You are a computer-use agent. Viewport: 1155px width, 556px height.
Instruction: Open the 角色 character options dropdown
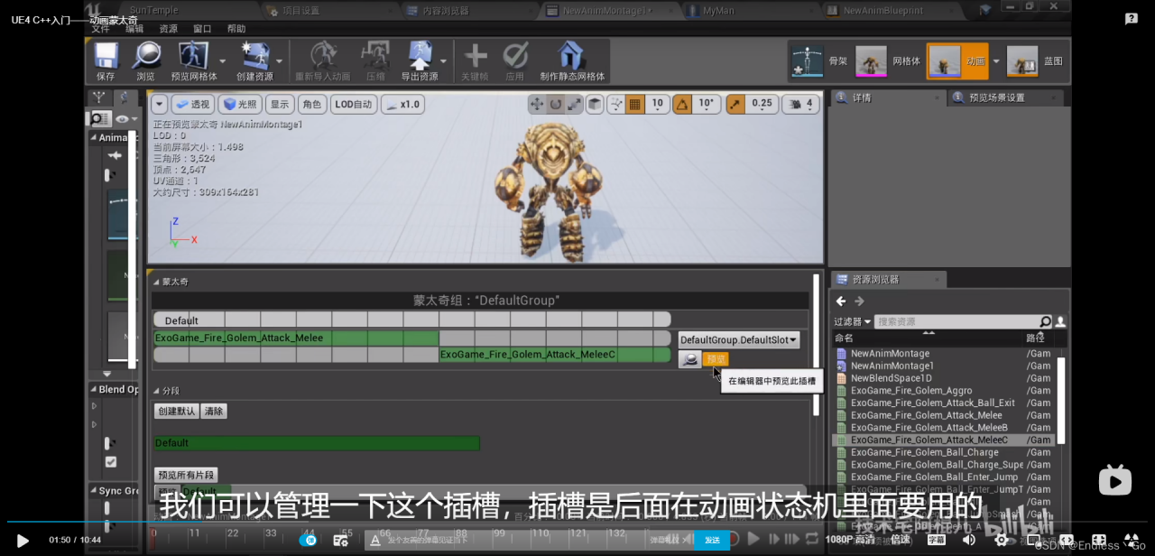point(311,105)
